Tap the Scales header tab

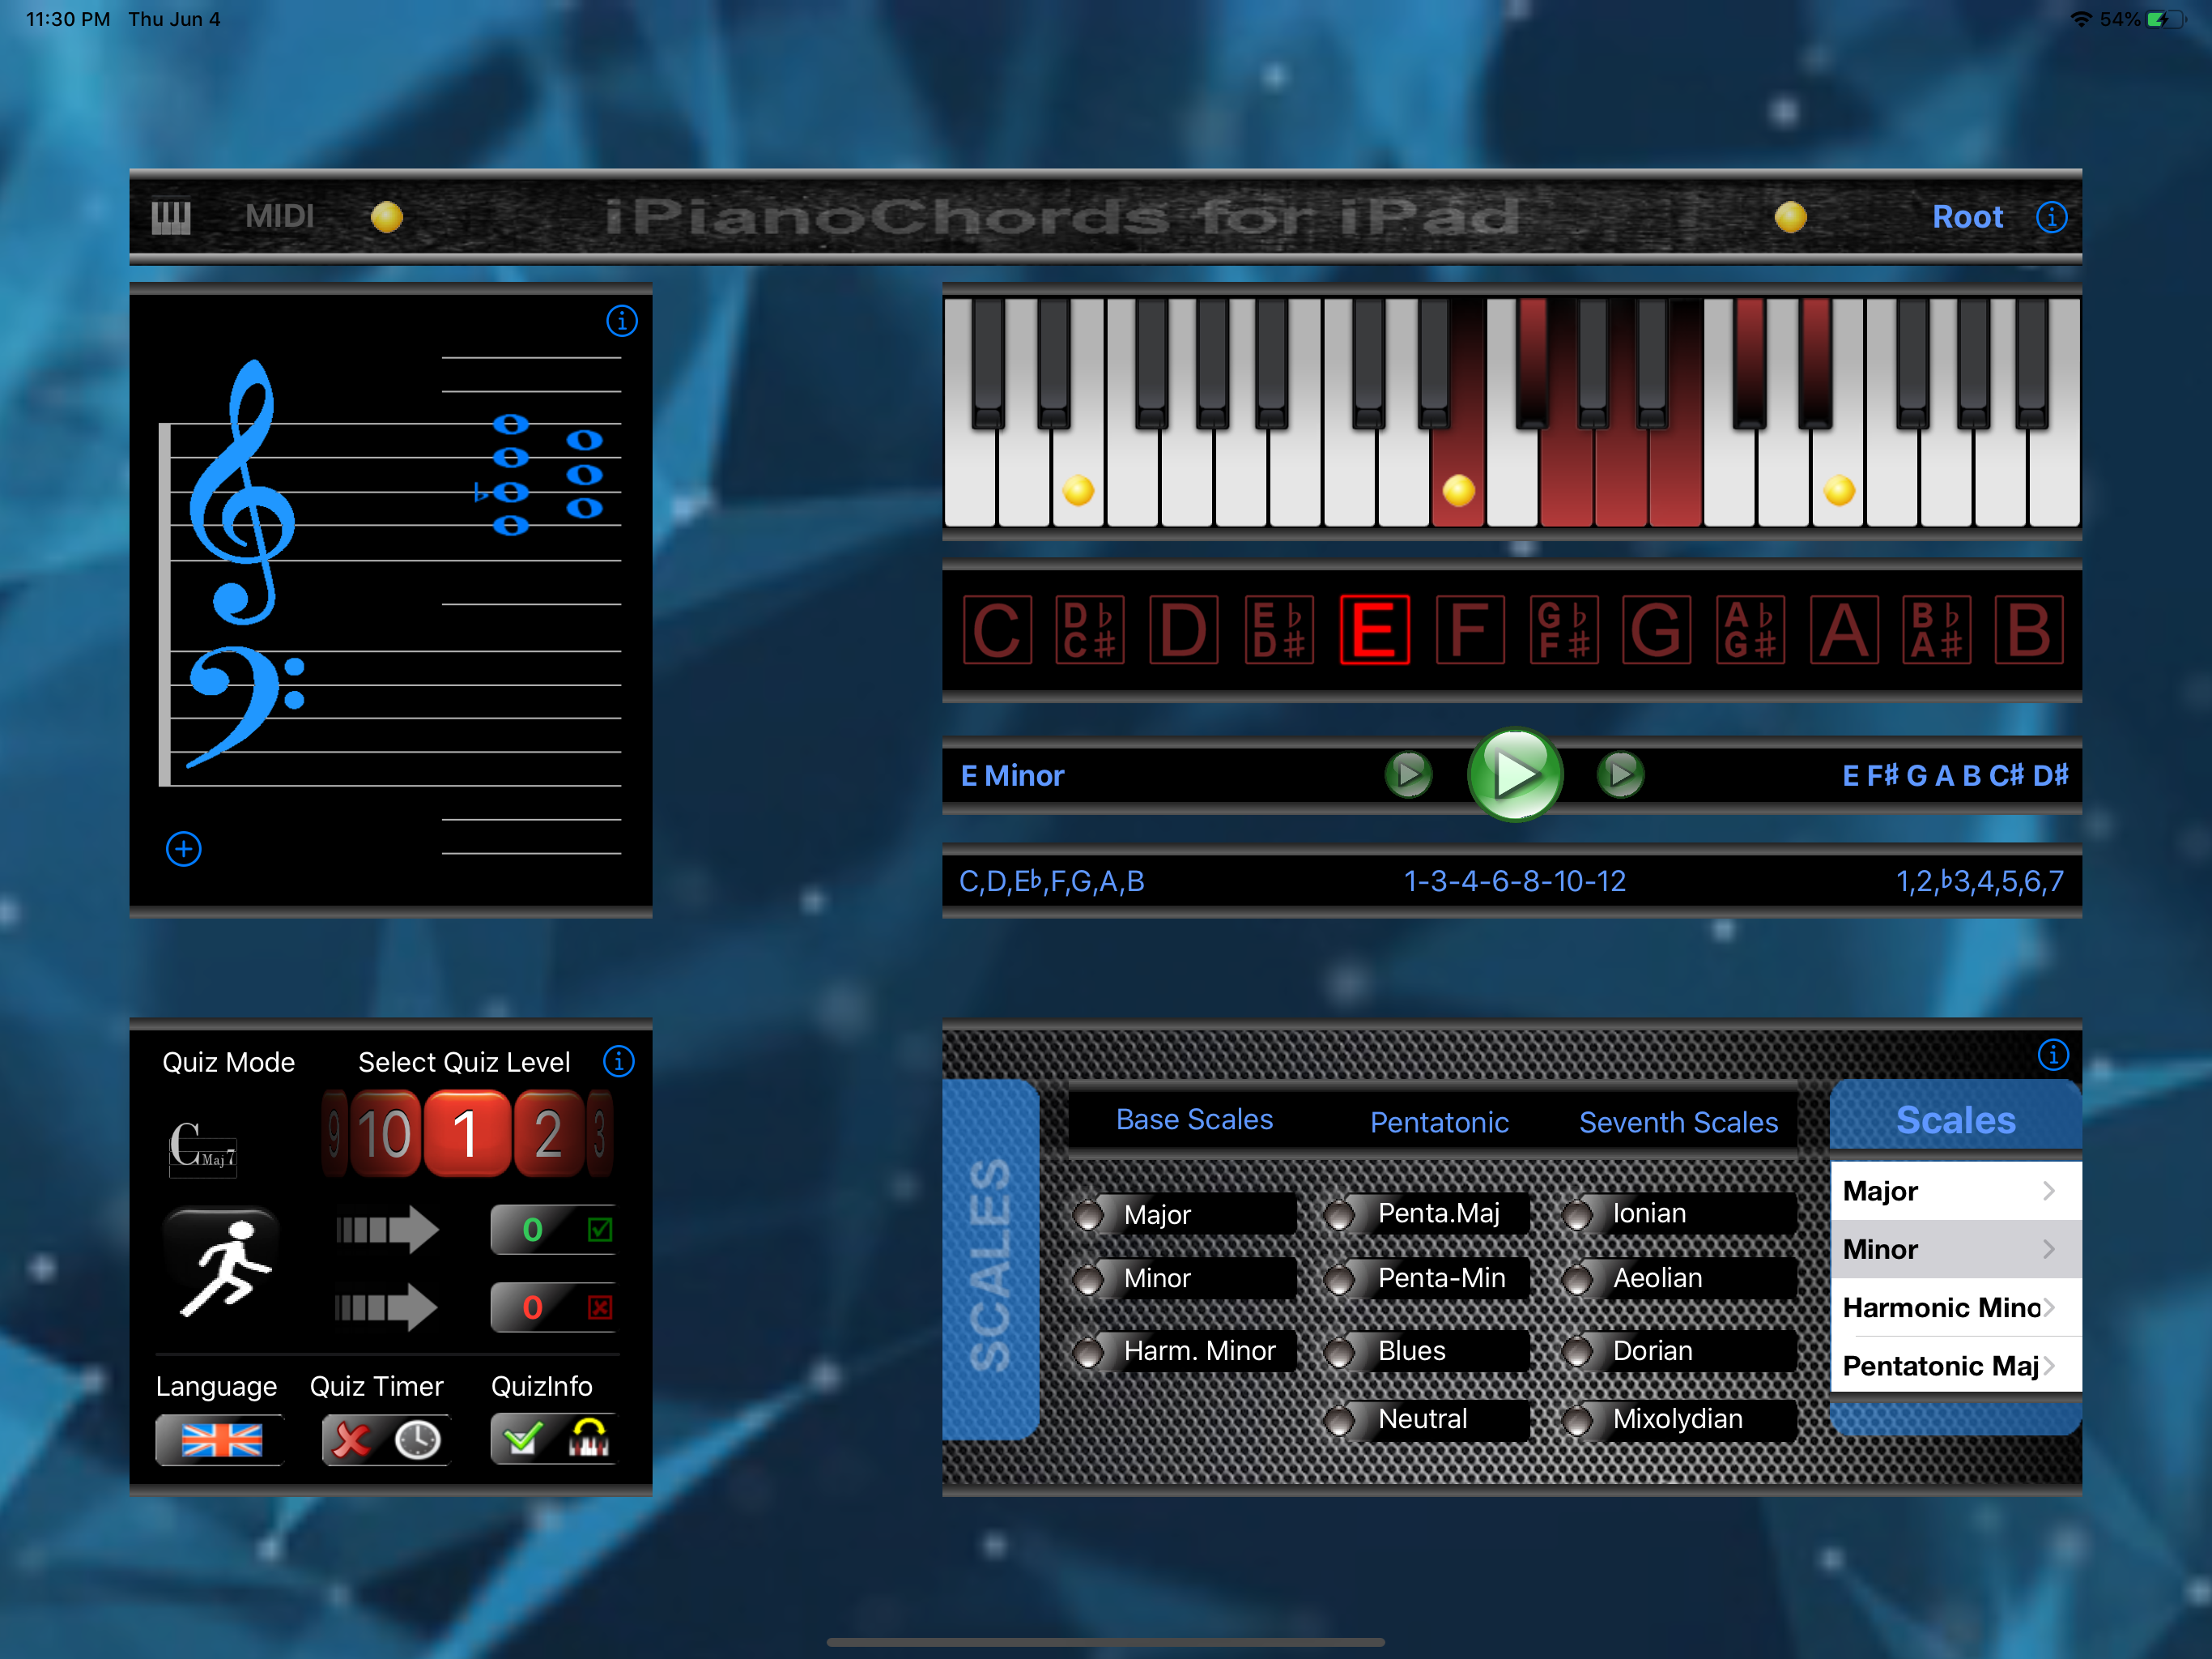(x=1955, y=1119)
